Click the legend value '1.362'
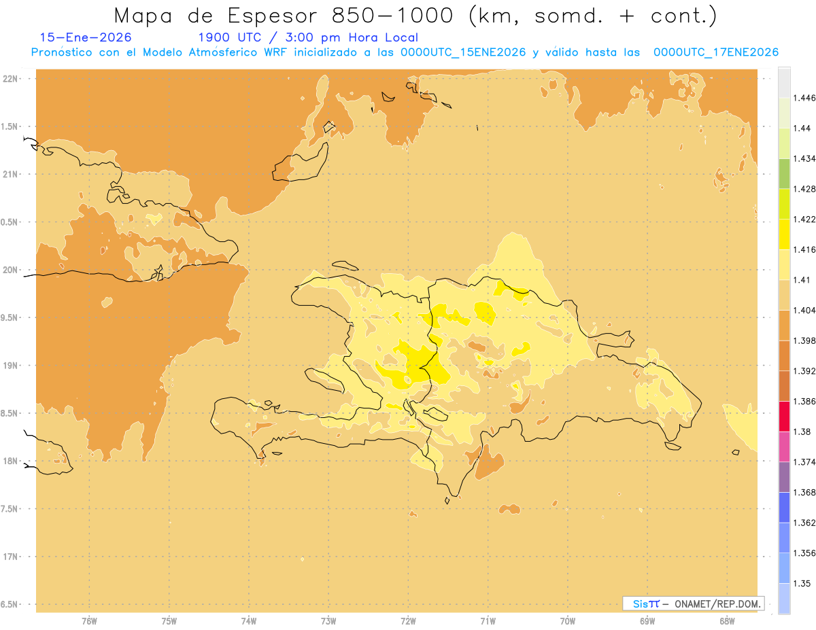 click(804, 523)
